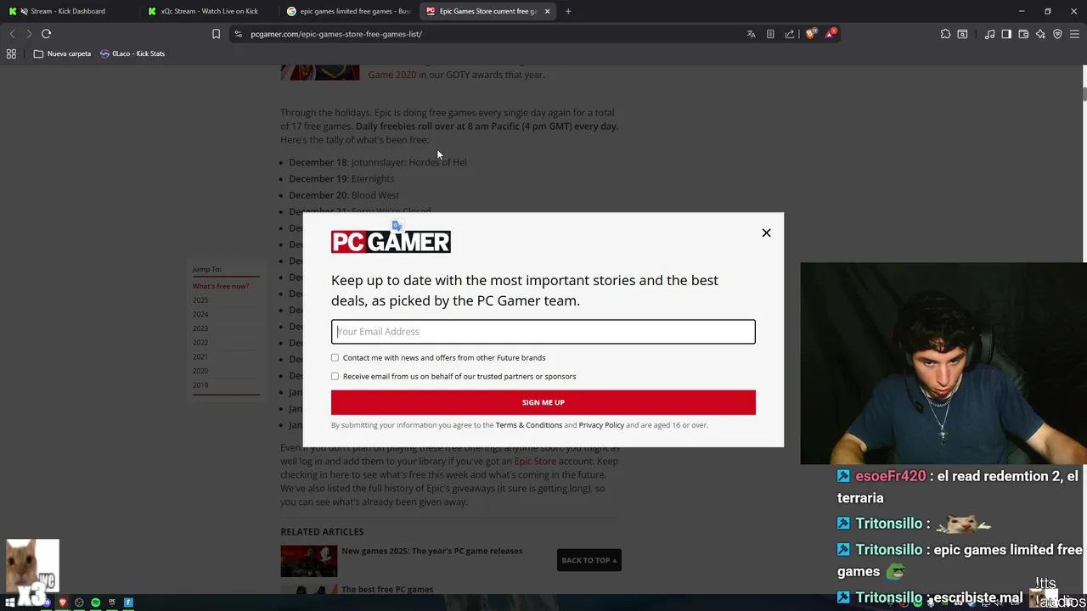Image resolution: width=1087 pixels, height=611 pixels.
Task: Open Epic Store link in article
Action: coord(535,462)
